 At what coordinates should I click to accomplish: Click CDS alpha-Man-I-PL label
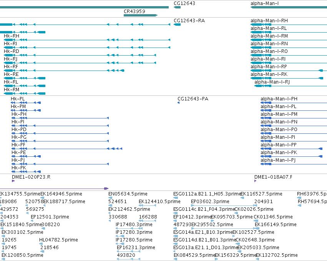pyautogui.click(x=279, y=107)
